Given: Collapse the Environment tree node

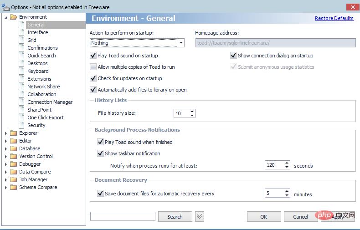Looking at the screenshot, I should tap(6, 17).
